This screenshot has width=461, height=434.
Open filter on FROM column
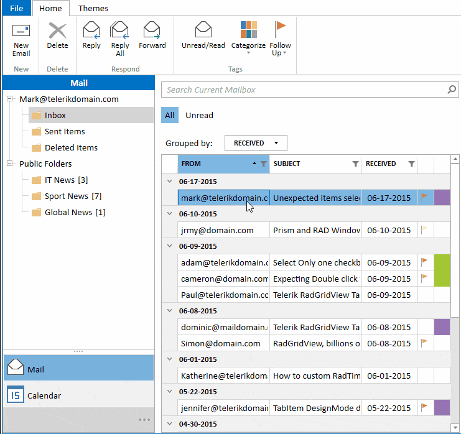click(x=264, y=164)
